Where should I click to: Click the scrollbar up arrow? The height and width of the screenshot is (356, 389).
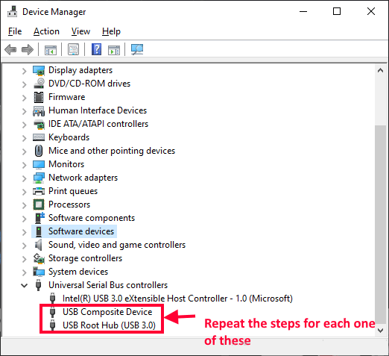tap(380, 71)
